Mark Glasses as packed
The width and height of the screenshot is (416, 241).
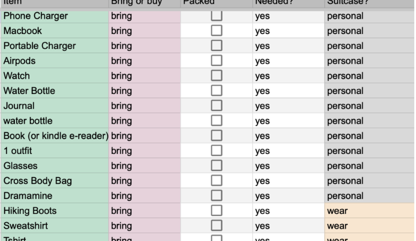[x=216, y=166]
